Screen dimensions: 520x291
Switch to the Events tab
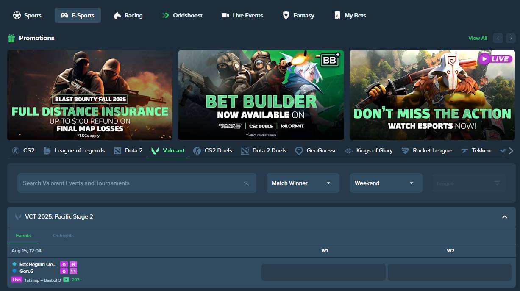(23, 236)
